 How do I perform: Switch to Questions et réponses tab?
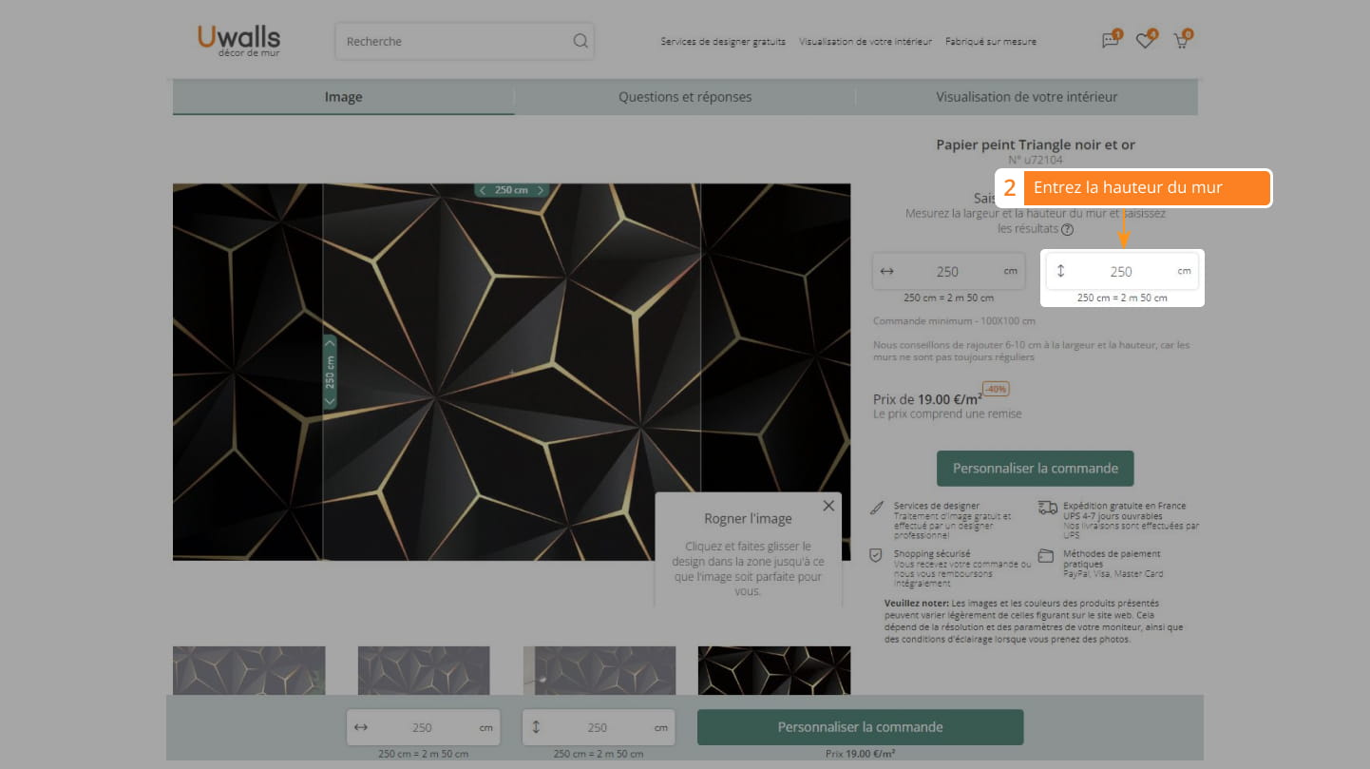pos(684,97)
